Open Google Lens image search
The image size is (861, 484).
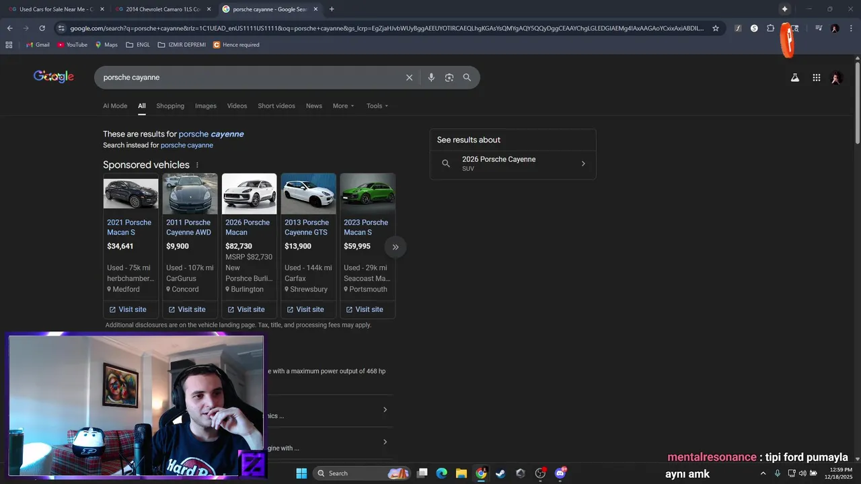point(449,77)
